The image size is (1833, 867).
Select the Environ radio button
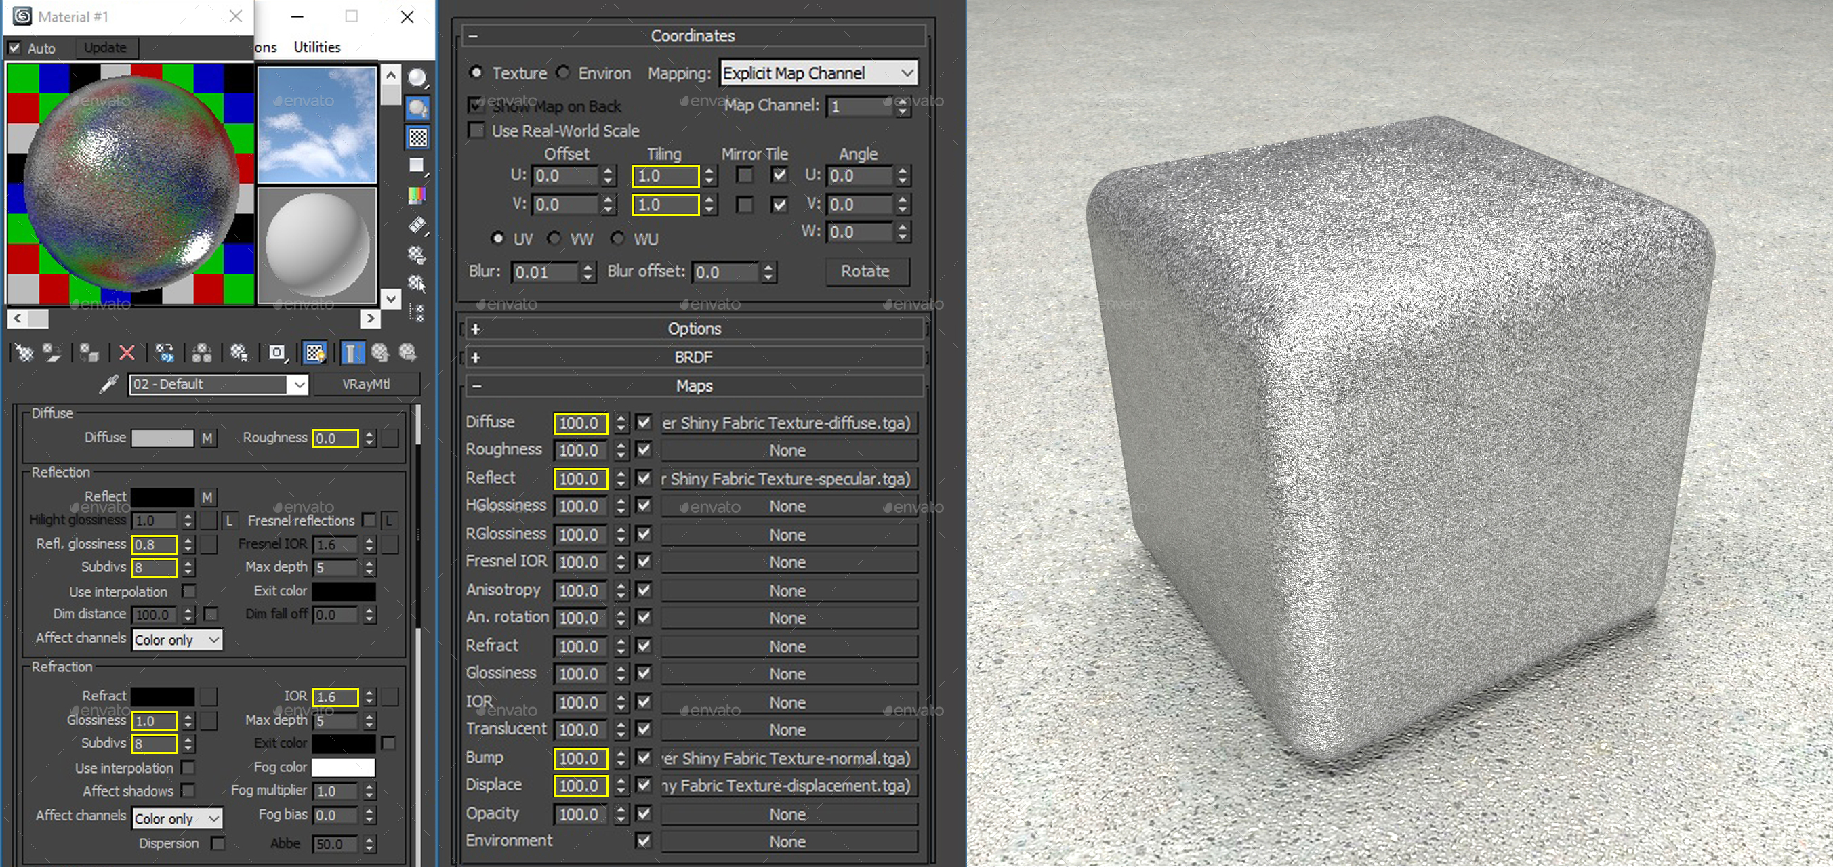pos(564,72)
